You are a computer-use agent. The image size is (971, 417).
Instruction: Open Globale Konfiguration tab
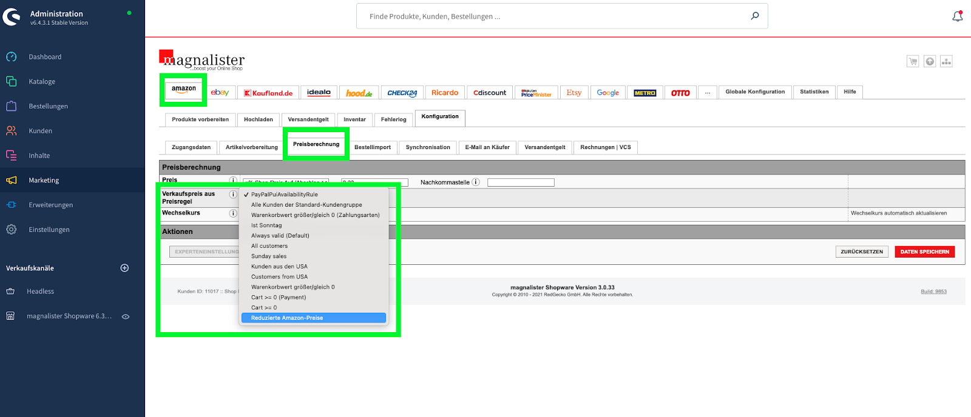[755, 92]
